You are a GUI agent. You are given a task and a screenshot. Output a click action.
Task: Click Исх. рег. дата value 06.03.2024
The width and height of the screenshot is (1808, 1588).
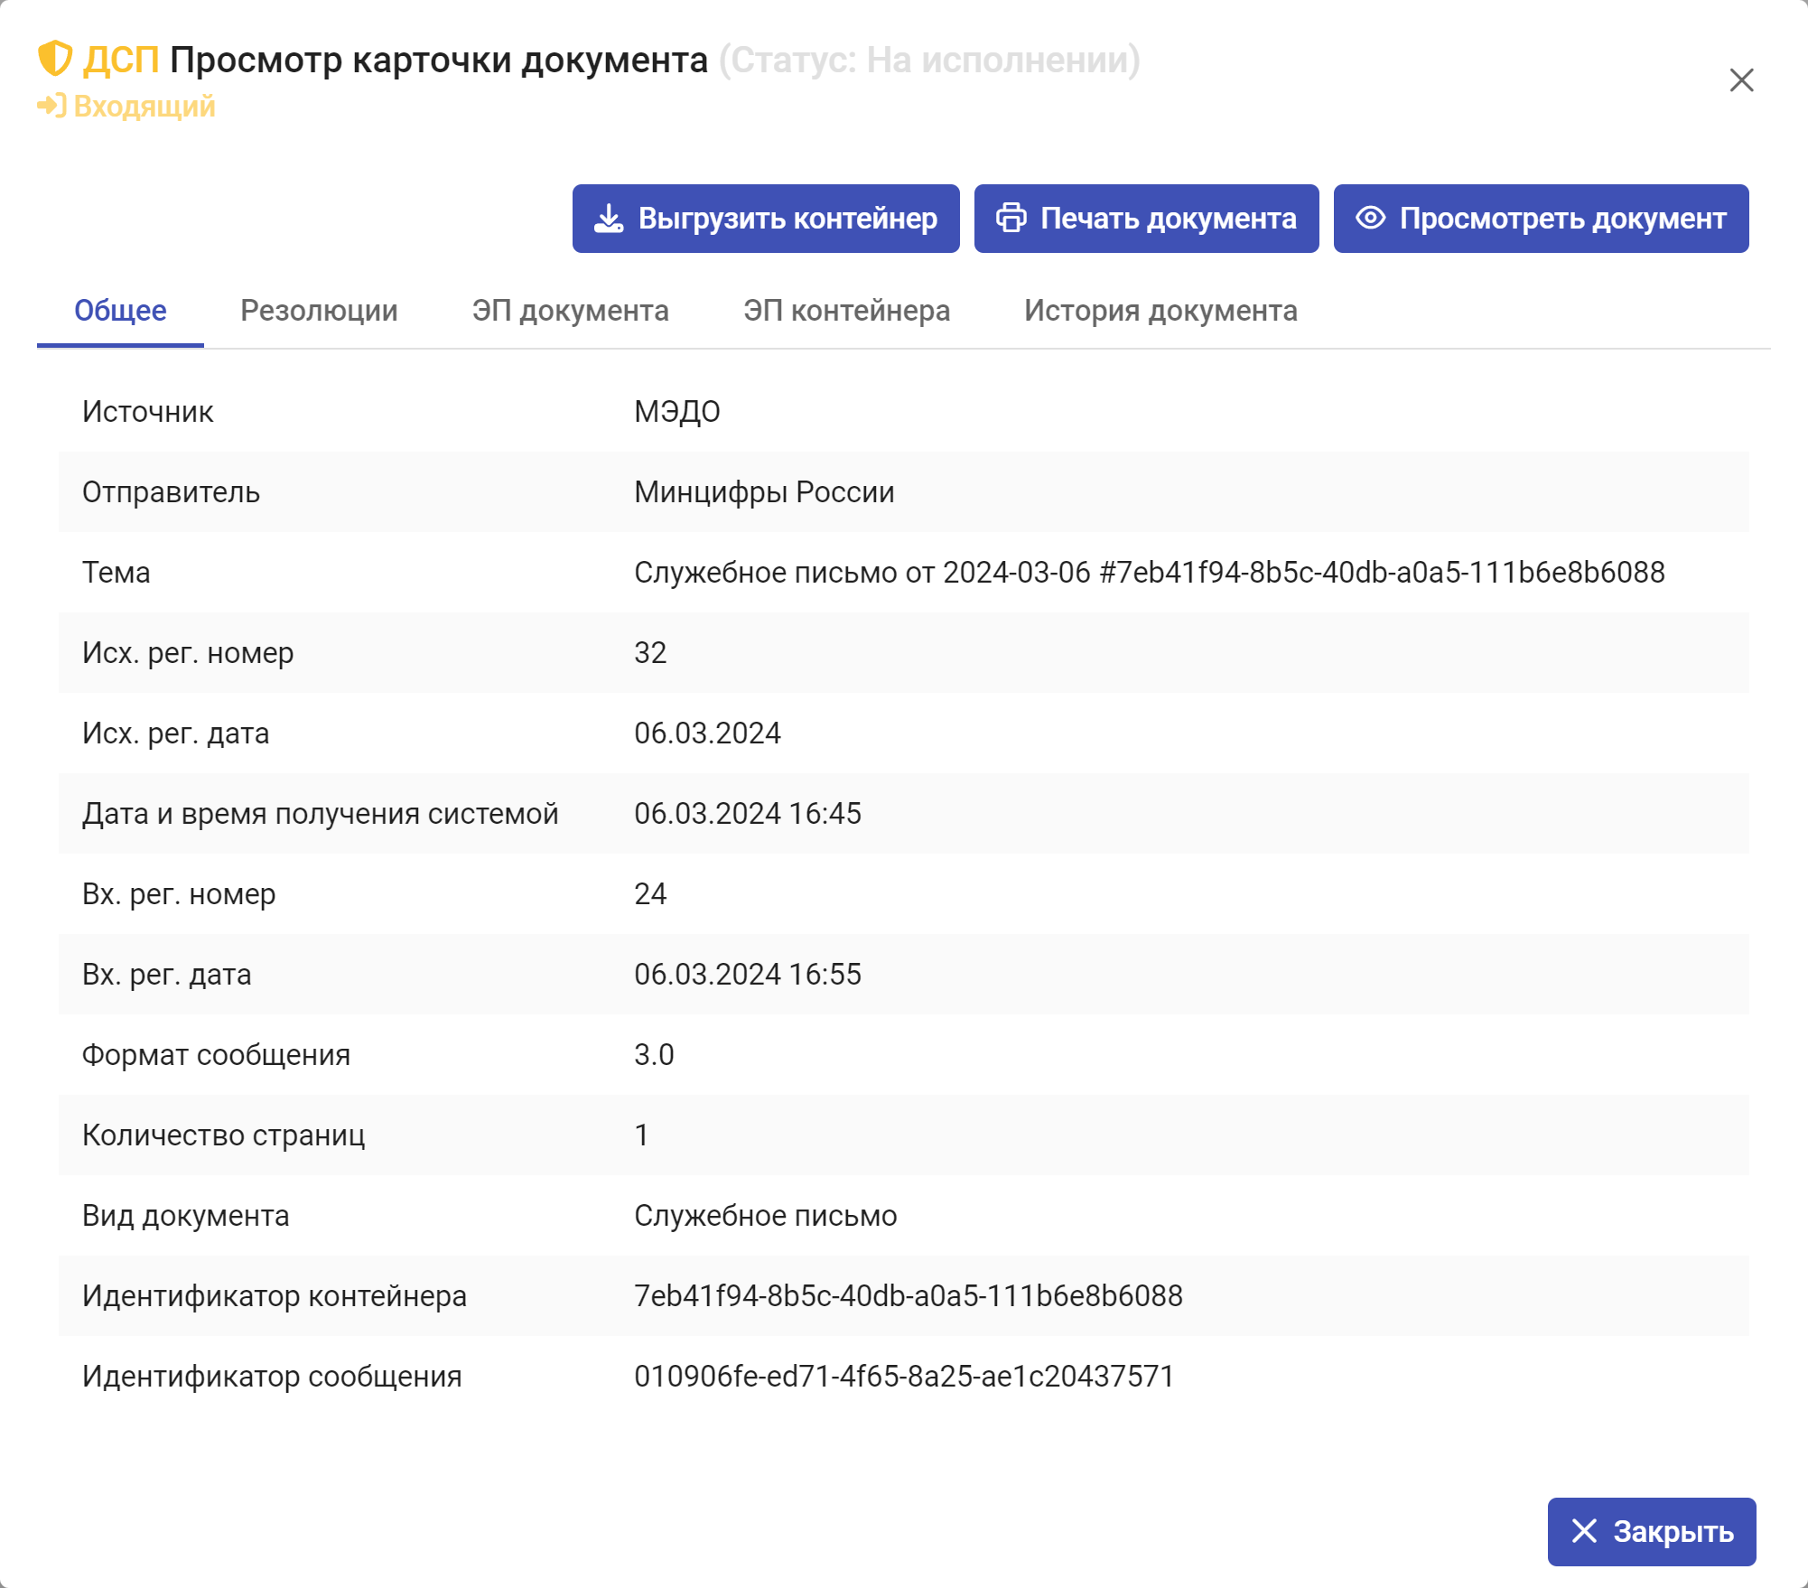(x=707, y=733)
